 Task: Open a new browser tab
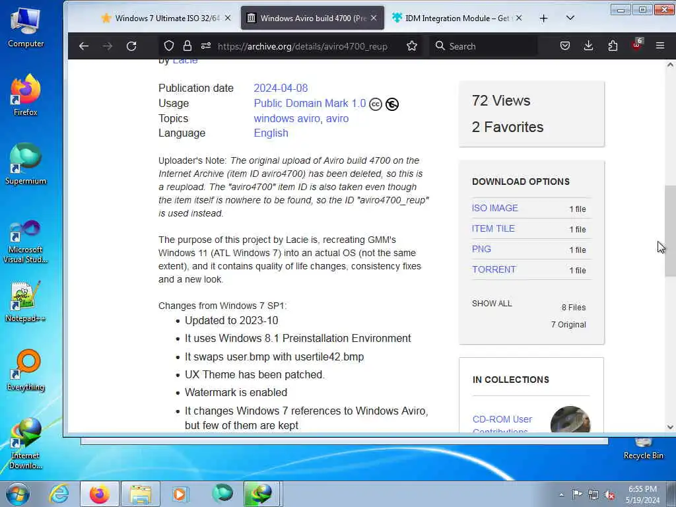click(544, 18)
